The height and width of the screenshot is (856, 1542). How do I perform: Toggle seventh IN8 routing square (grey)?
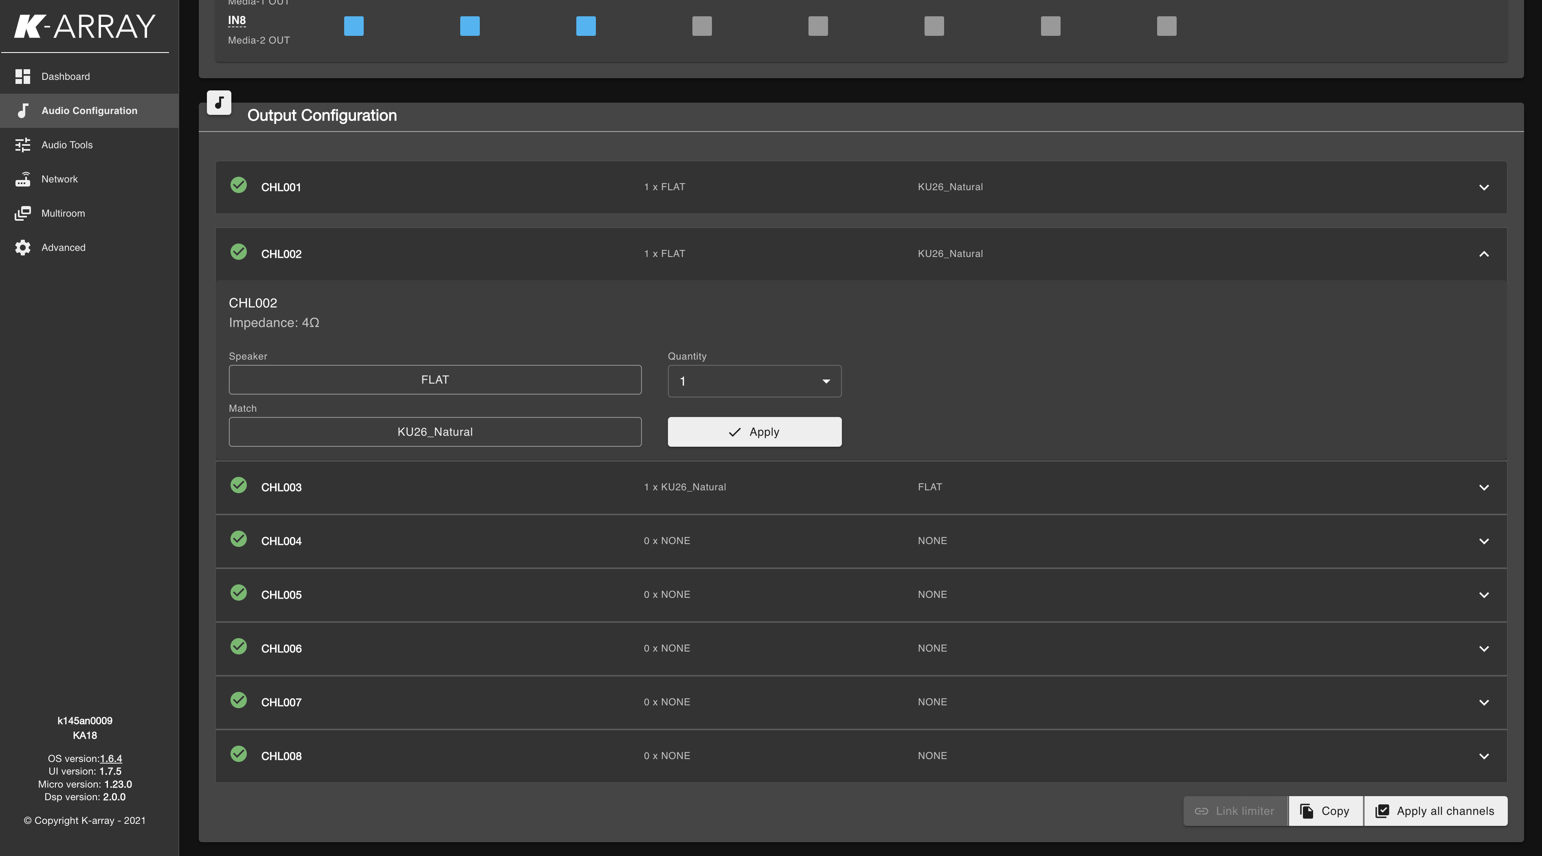tap(1050, 26)
